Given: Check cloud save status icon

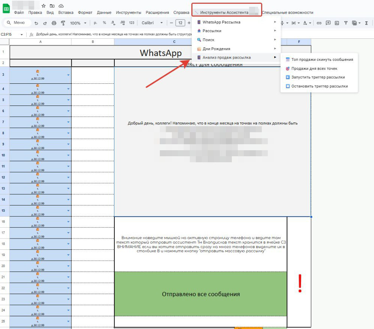Looking at the screenshot, I should pyautogui.click(x=61, y=6).
